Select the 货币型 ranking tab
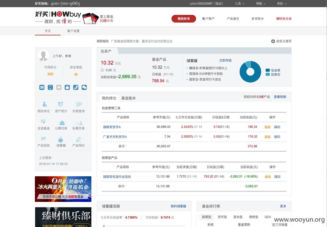327x227 pixels. coord(222,217)
